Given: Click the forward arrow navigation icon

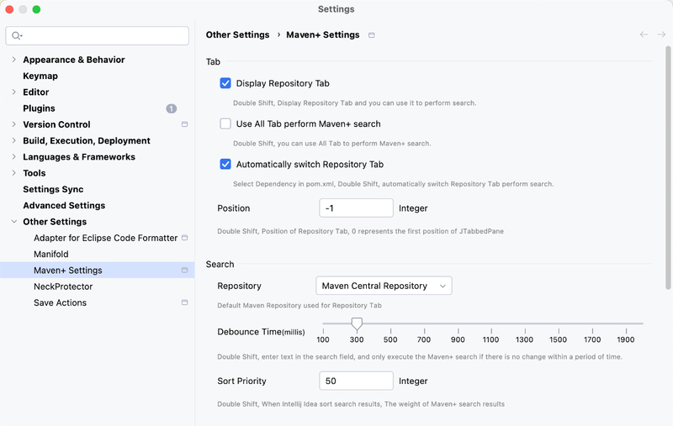Looking at the screenshot, I should click(661, 34).
